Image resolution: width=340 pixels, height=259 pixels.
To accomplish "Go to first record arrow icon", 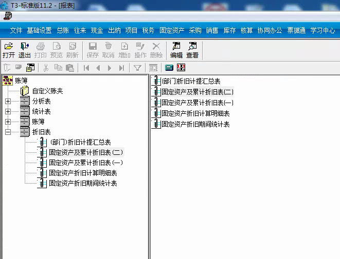I will [x=86, y=68].
